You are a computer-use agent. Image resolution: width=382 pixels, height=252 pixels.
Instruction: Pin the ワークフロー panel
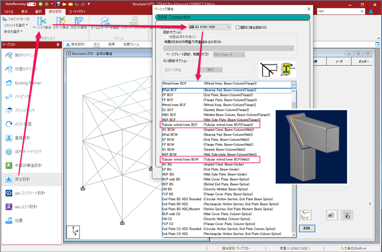click(58, 45)
